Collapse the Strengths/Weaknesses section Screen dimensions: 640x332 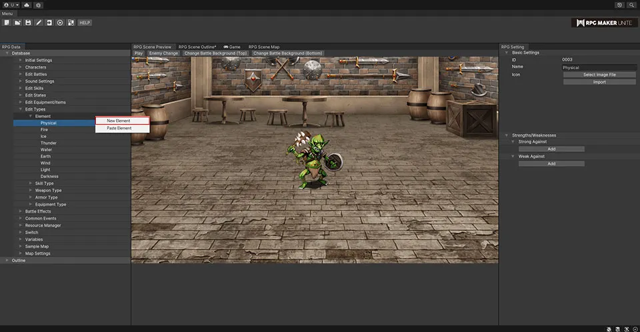tap(507, 135)
